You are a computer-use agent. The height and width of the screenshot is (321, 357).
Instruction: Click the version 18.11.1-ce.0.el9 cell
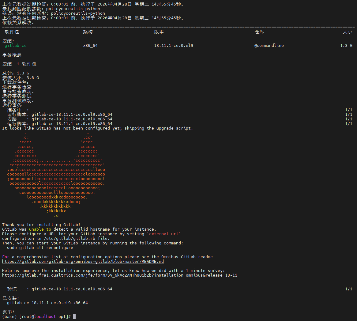[174, 46]
